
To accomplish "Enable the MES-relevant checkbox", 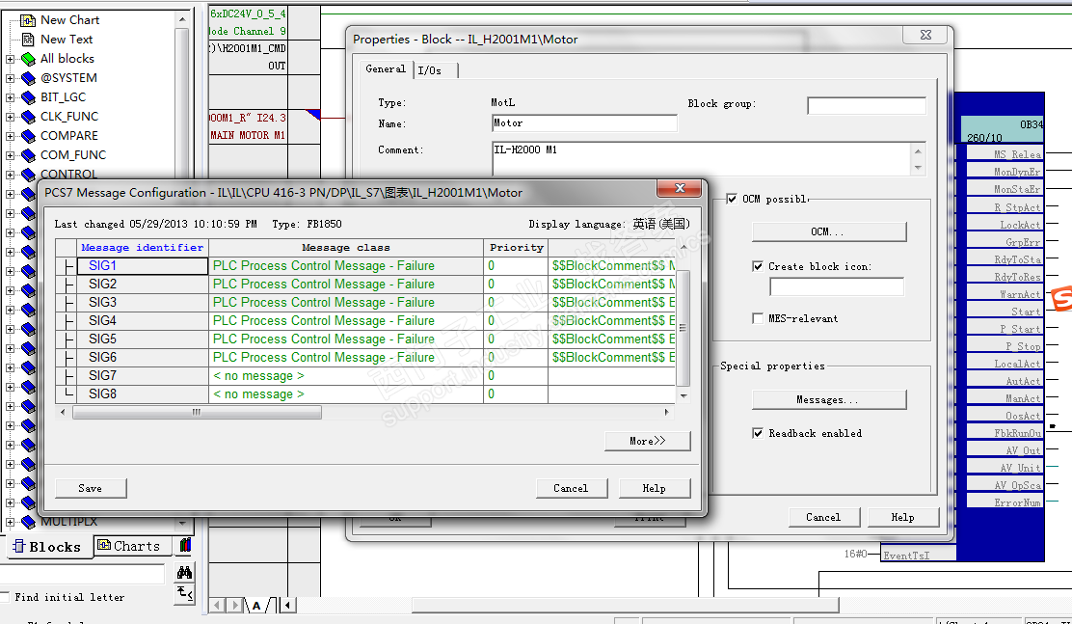I will (758, 318).
